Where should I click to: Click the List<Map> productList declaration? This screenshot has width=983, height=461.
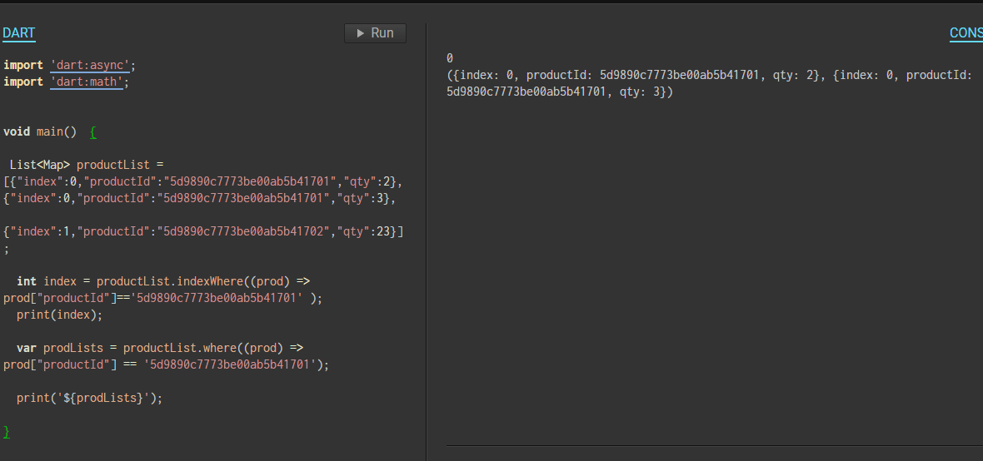(x=87, y=166)
